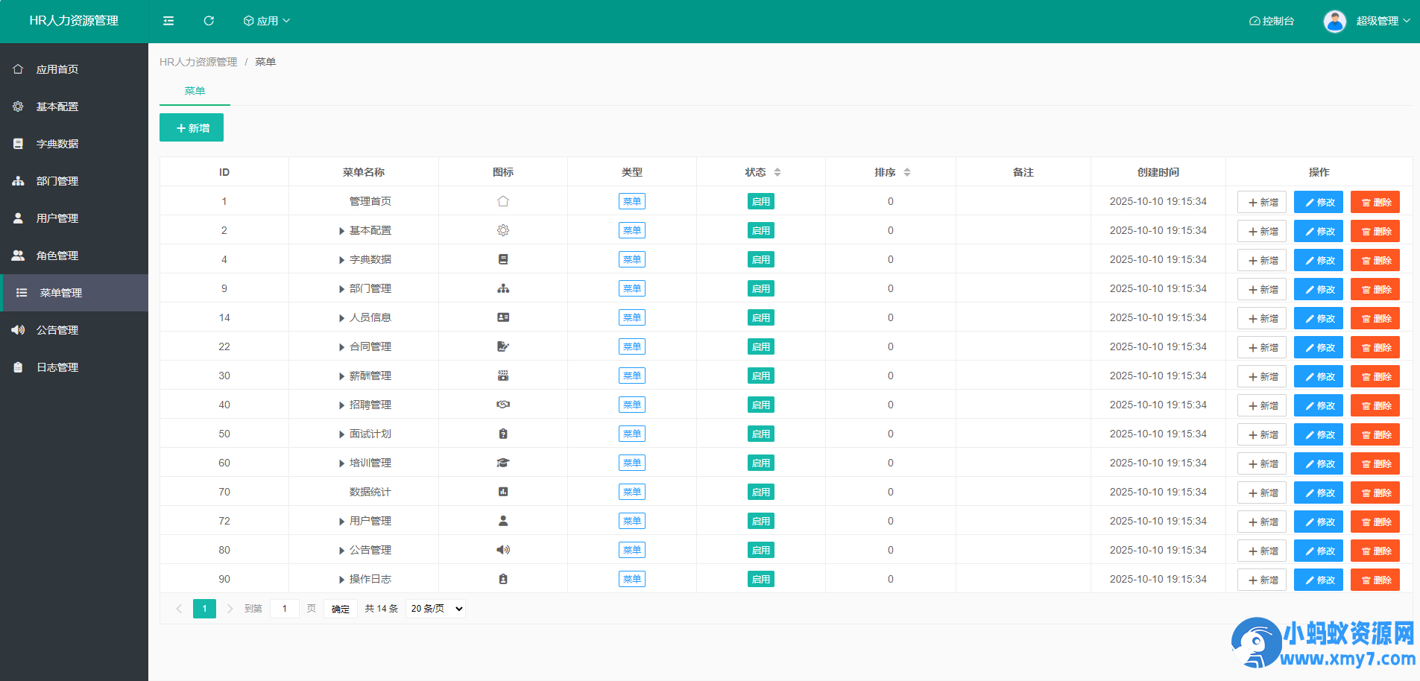Click the super admin avatar icon

[x=1334, y=21]
